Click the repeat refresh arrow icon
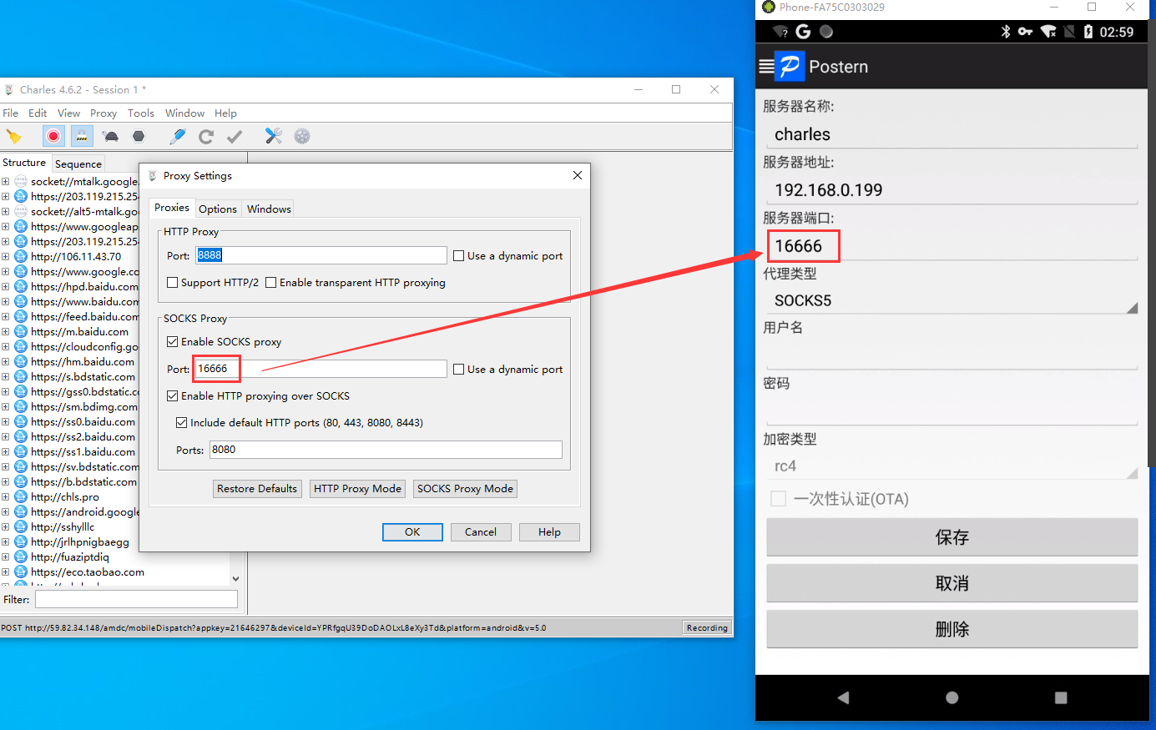 (x=206, y=136)
